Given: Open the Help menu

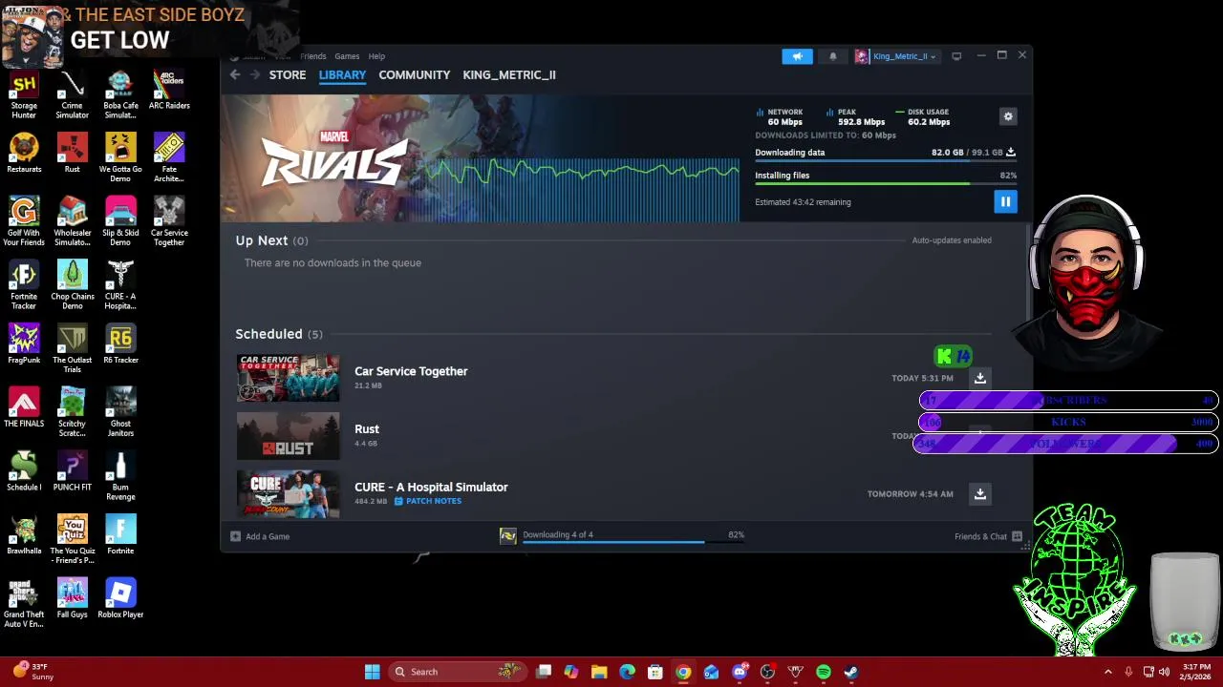Looking at the screenshot, I should (x=376, y=56).
